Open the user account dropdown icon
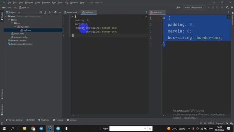234x132 pixels. coord(178,7)
